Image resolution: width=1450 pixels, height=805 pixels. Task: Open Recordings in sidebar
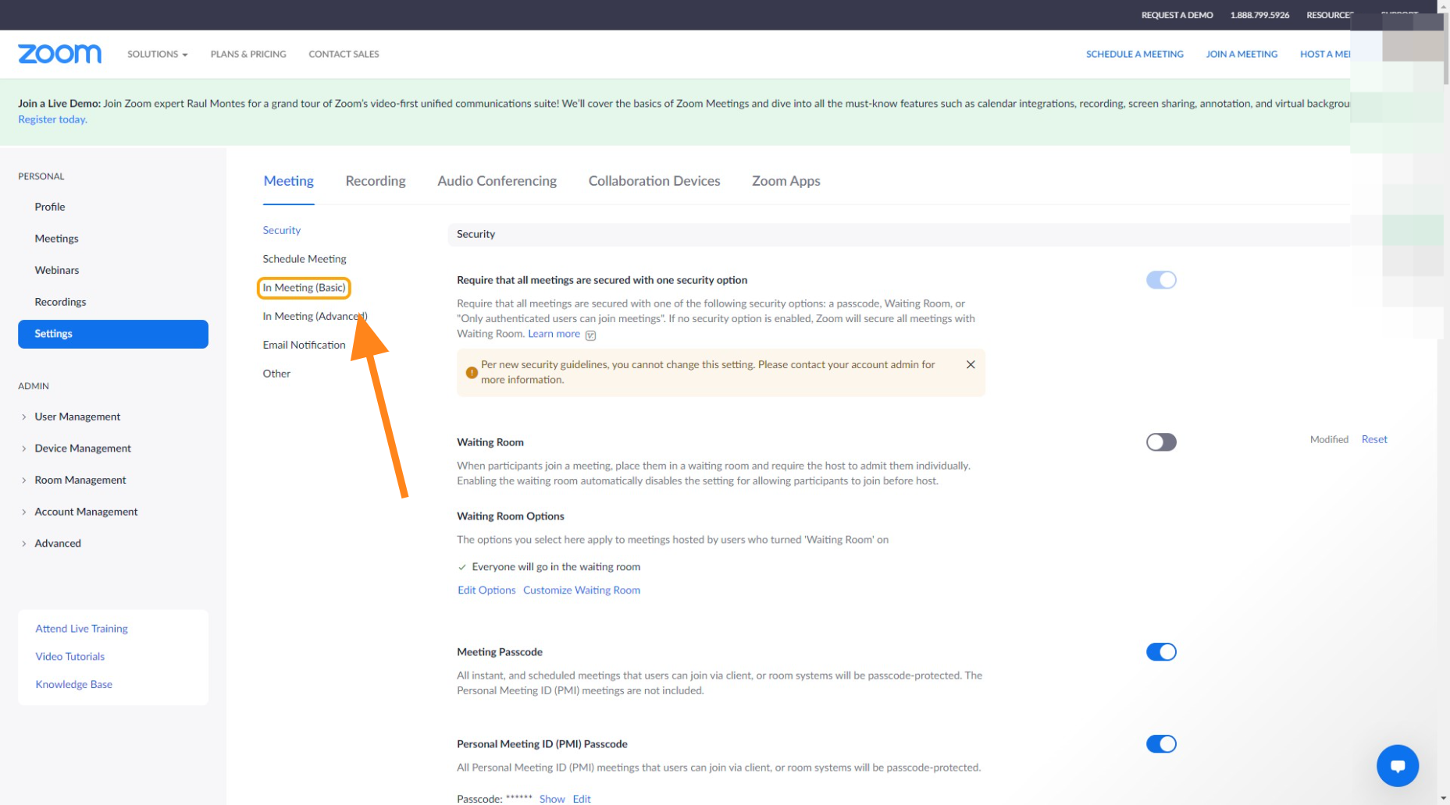pyautogui.click(x=60, y=302)
